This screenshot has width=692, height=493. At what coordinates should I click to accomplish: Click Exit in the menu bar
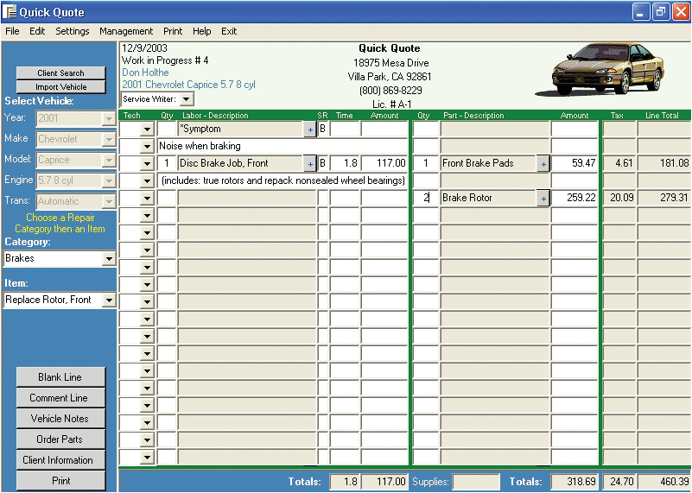click(229, 31)
